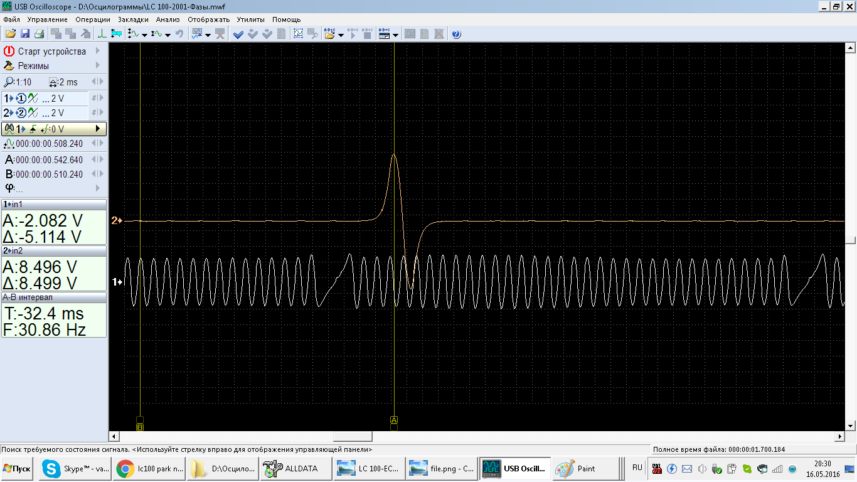Select cursor A marker at bottom of graph

tap(394, 420)
